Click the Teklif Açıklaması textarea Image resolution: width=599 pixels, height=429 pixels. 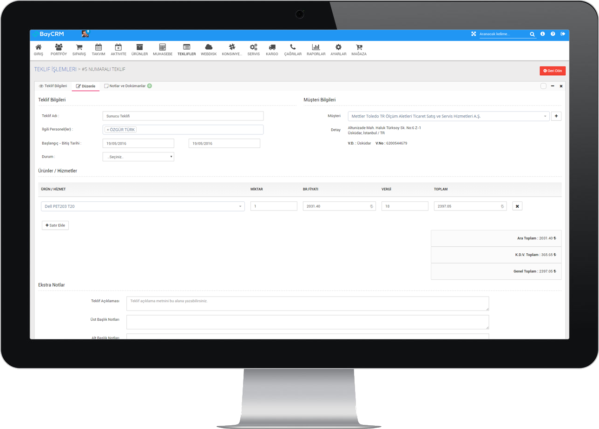(x=308, y=304)
